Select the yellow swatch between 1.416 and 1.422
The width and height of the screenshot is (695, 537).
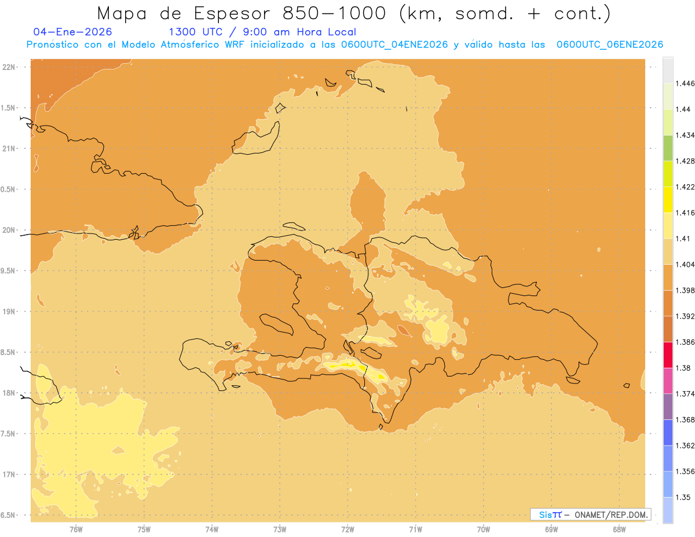pyautogui.click(x=668, y=199)
